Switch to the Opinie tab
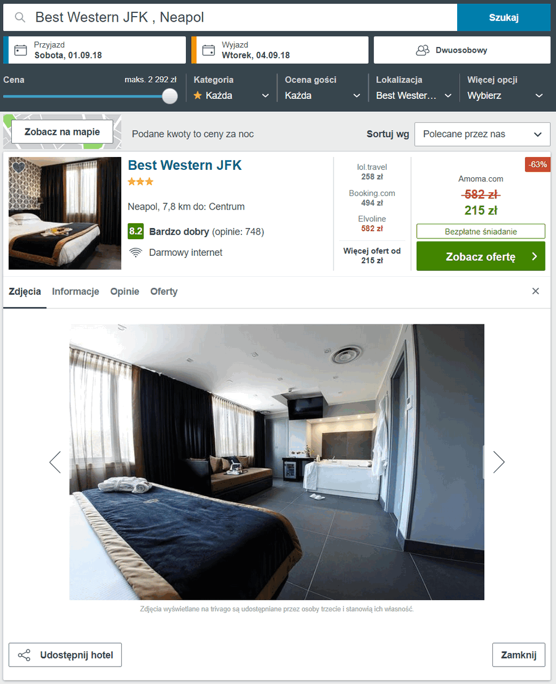556x684 pixels. click(x=125, y=292)
